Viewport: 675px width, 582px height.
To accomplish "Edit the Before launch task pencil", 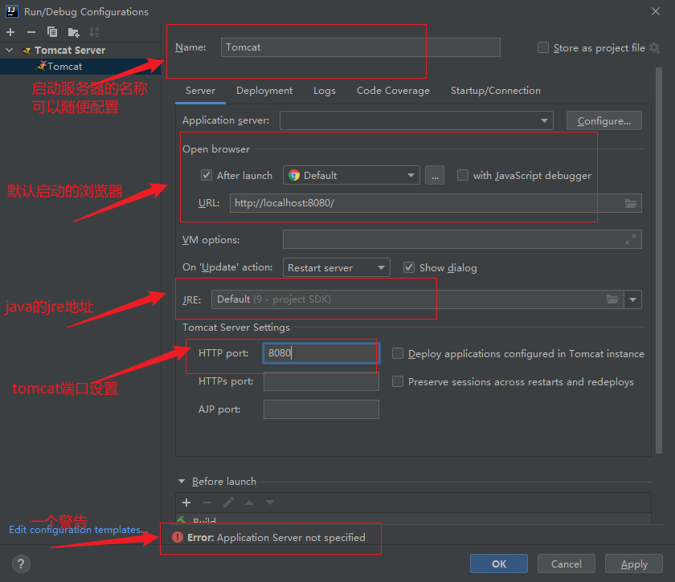I will click(x=228, y=503).
